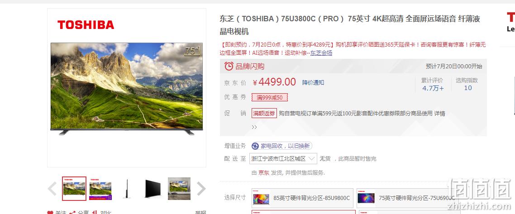This screenshot has height=214, width=515.
Task: Open the 东芝会场 link
Action: point(321,53)
